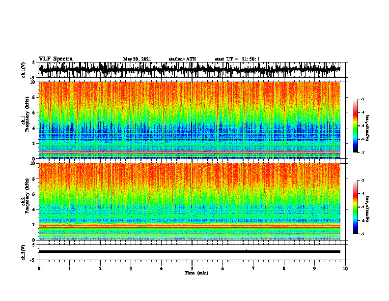Select the ch.2 "Frequency (kHz)" axis label
The width and height of the screenshot is (389, 301).
click(x=27, y=196)
